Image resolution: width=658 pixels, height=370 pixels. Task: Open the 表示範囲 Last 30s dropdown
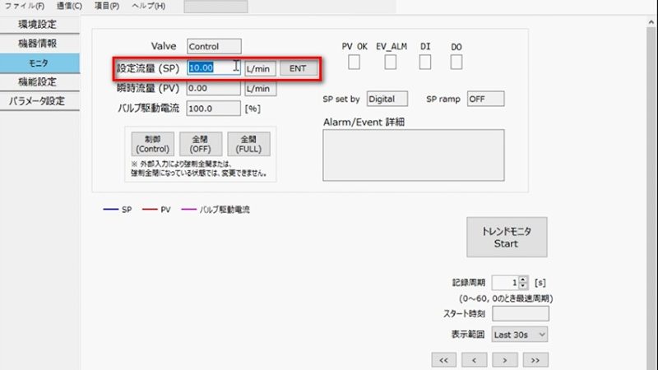pyautogui.click(x=519, y=335)
